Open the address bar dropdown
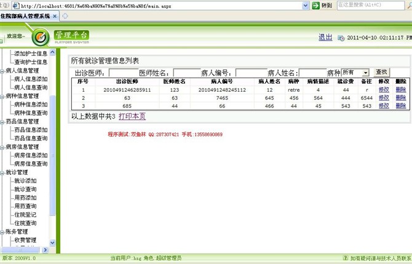The width and height of the screenshot is (412, 264). tap(306, 6)
